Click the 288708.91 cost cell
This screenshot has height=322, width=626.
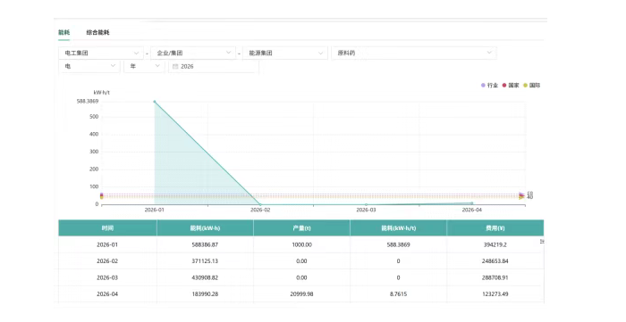coord(495,277)
